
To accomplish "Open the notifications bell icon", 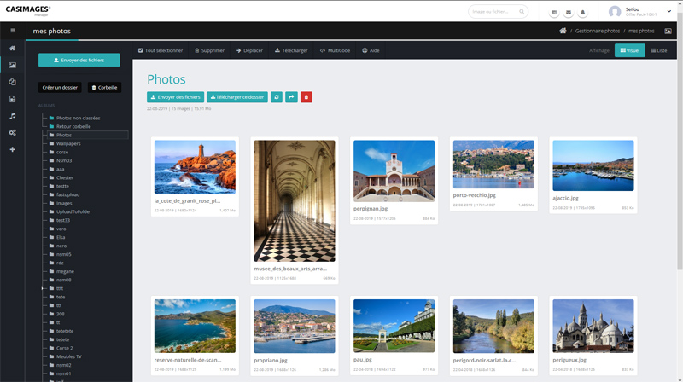I will [583, 12].
